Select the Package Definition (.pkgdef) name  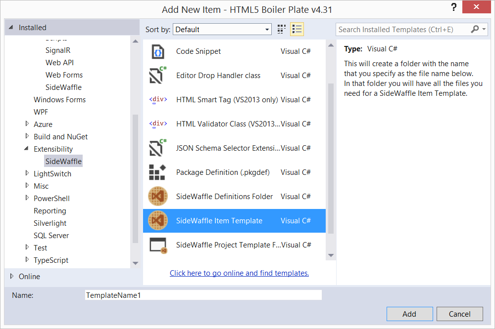(223, 172)
